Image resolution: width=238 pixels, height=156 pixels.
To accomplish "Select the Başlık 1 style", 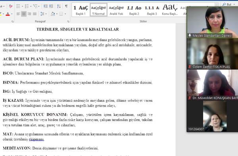I will pyautogui.click(x=81, y=10).
